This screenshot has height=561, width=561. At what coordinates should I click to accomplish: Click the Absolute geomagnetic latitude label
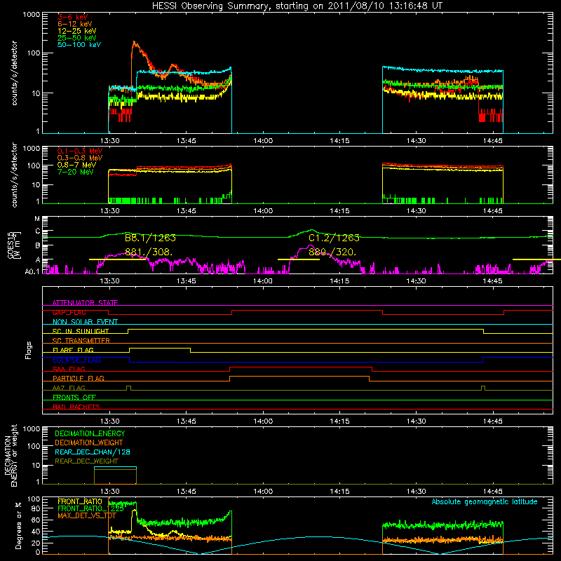[x=485, y=502]
